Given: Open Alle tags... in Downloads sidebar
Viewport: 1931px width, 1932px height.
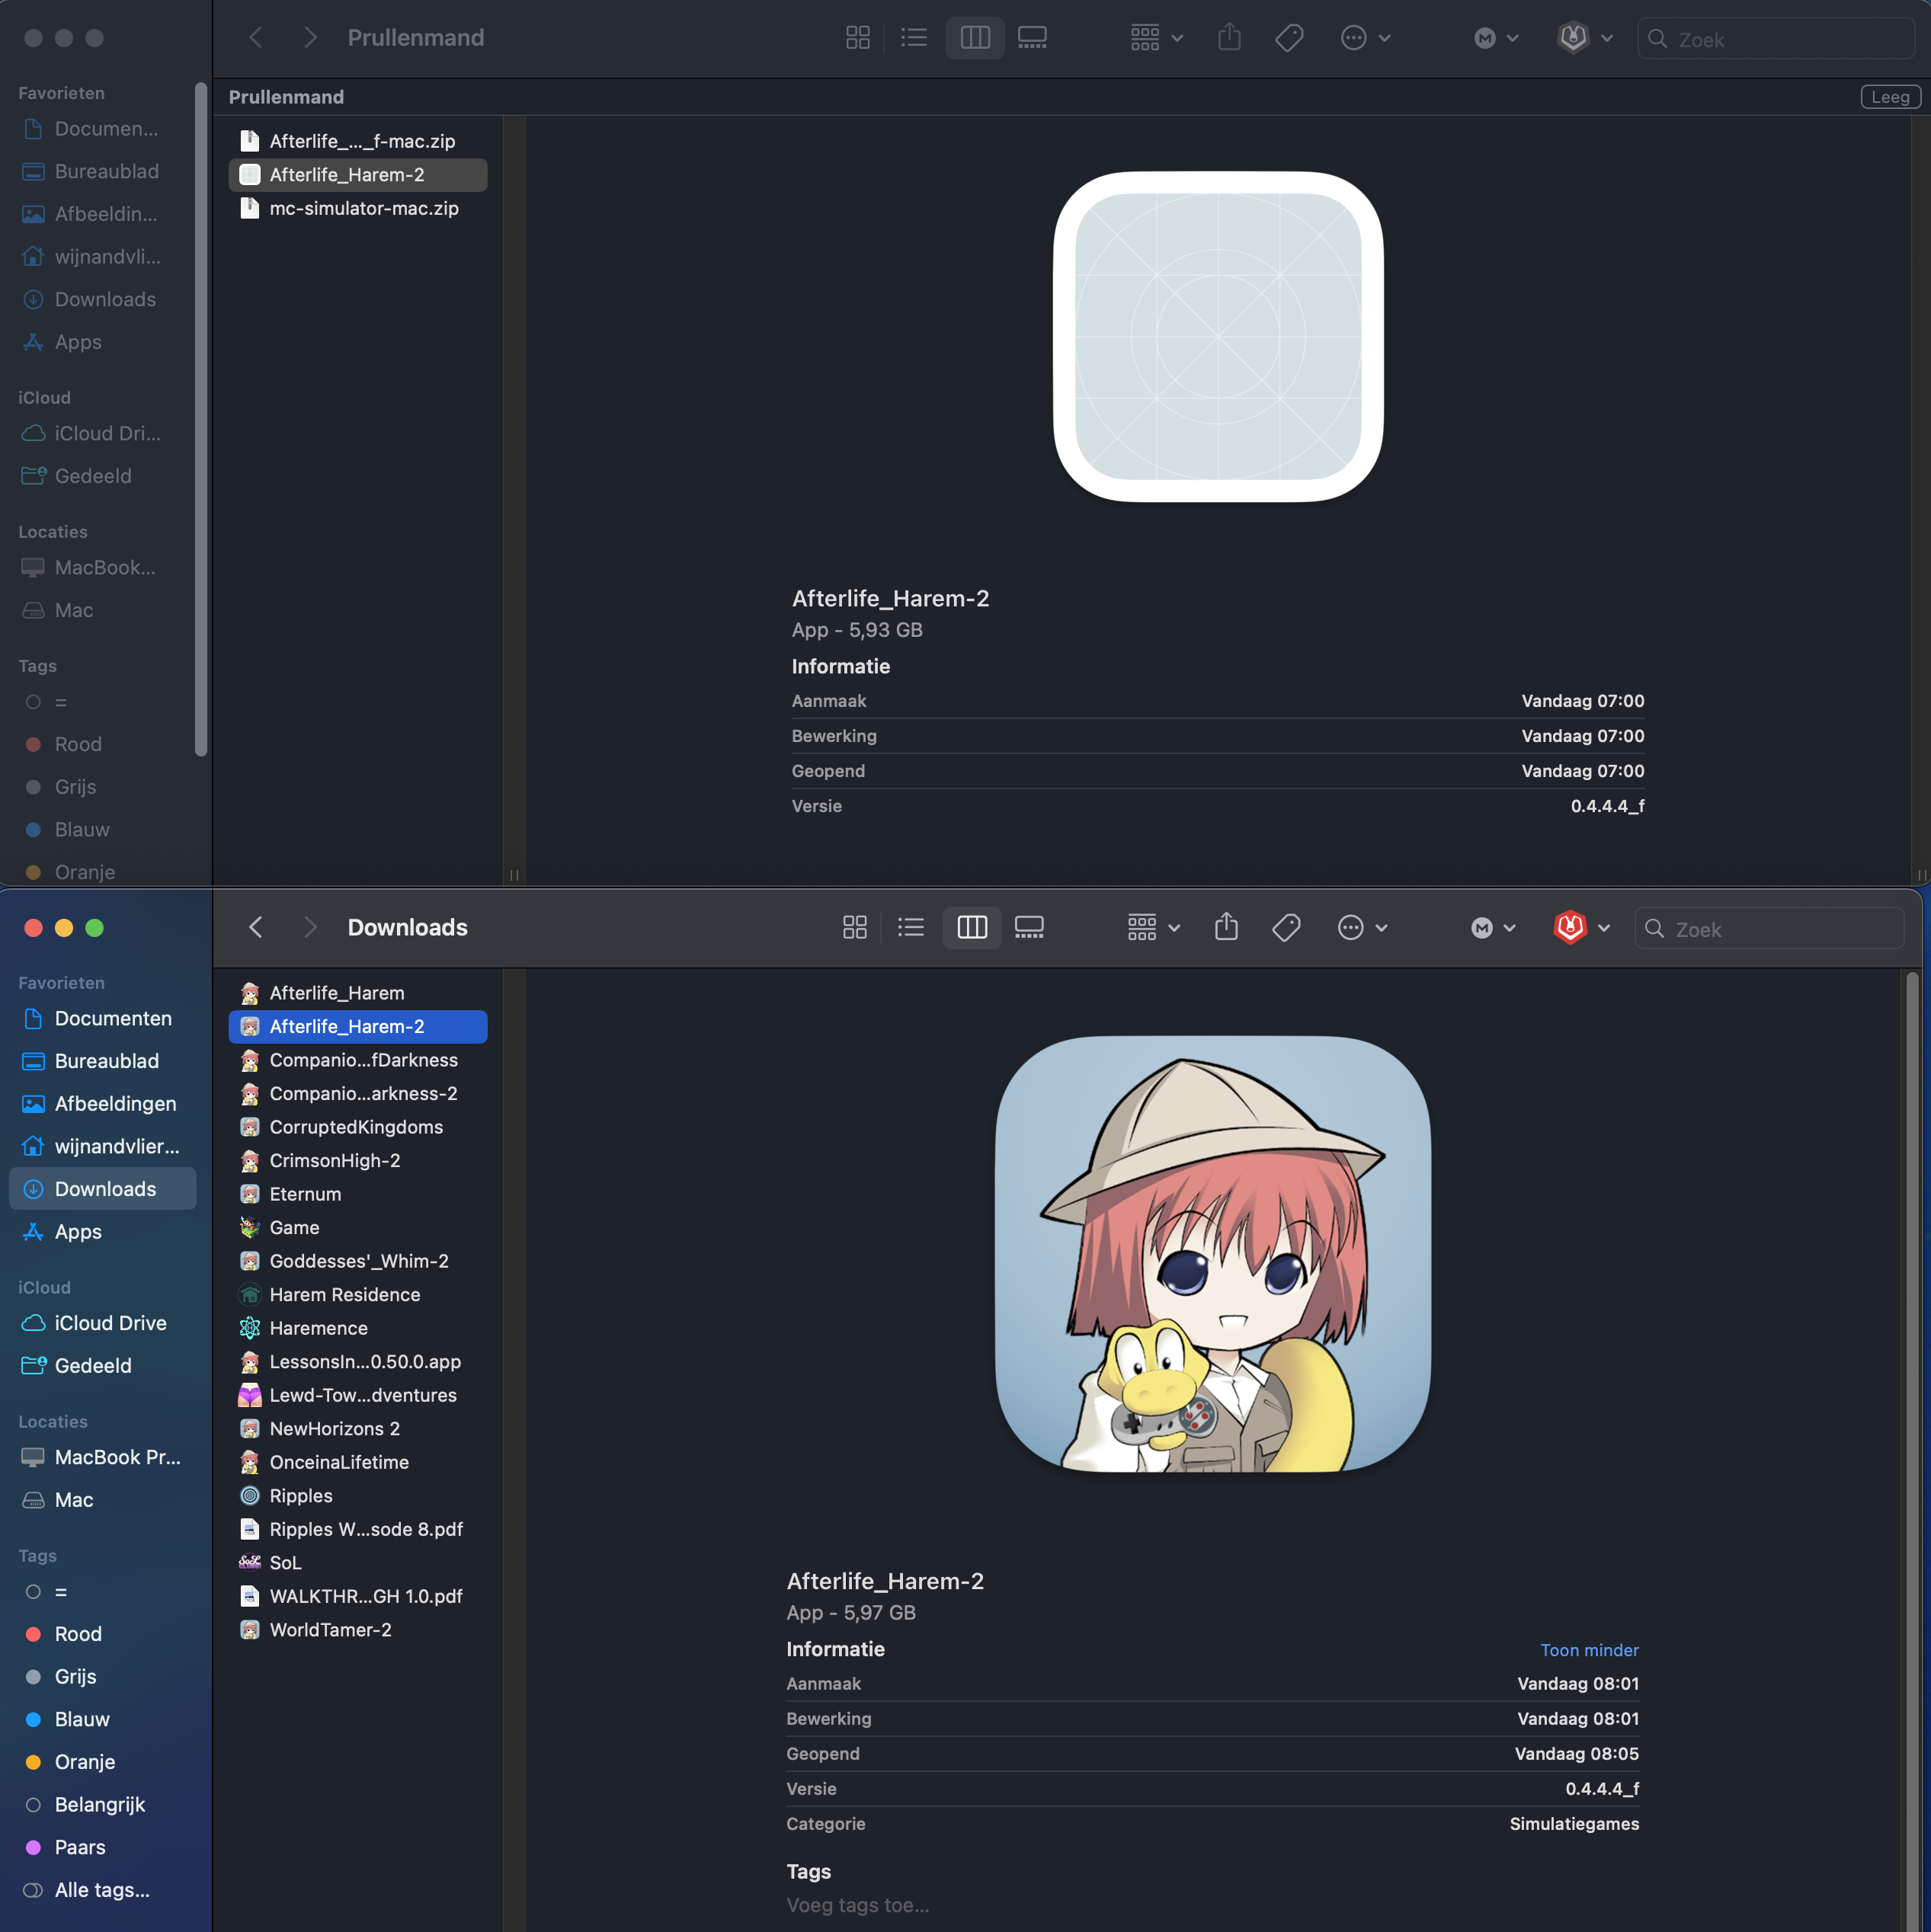Looking at the screenshot, I should [x=102, y=1890].
